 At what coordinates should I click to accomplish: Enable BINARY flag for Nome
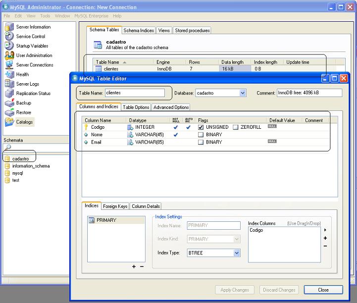201,135
